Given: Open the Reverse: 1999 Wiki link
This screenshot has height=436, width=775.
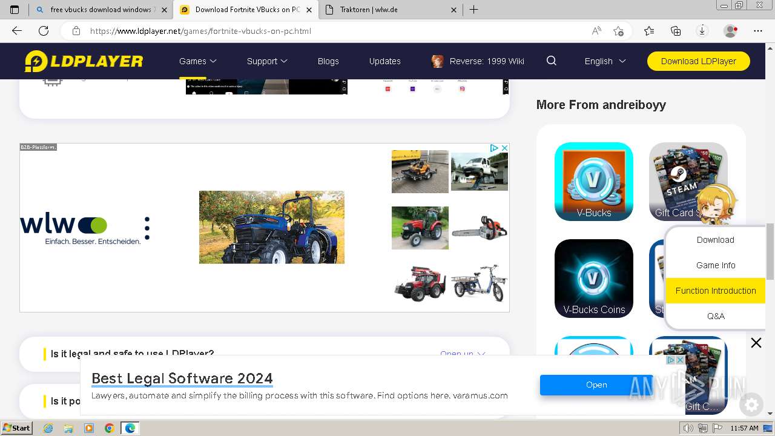Looking at the screenshot, I should click(478, 61).
